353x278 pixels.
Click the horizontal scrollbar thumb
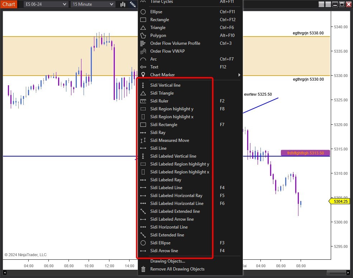click(336, 273)
